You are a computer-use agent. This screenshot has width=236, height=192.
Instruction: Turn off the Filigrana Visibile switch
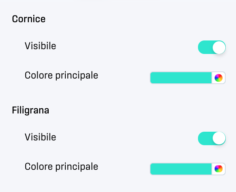(212, 138)
